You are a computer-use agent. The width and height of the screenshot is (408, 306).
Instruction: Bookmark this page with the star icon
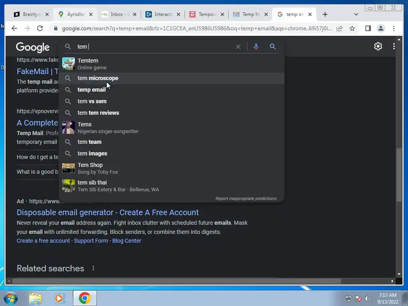352,28
